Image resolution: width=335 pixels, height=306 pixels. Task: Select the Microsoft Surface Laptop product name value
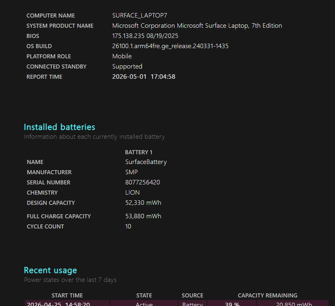point(197,26)
